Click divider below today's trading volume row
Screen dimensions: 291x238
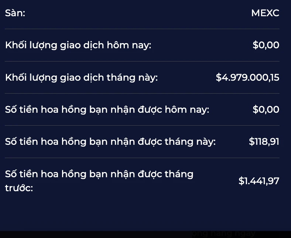pos(142,61)
